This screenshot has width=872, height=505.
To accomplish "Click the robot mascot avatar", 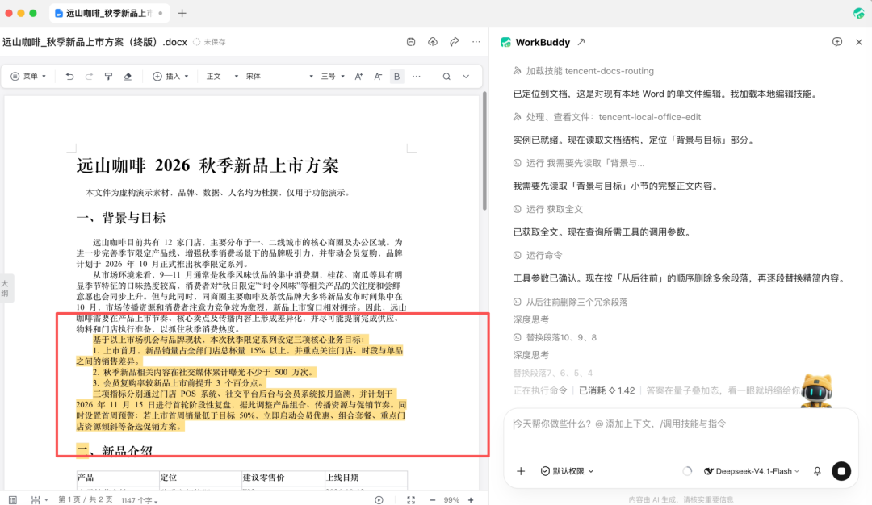I will click(x=815, y=391).
